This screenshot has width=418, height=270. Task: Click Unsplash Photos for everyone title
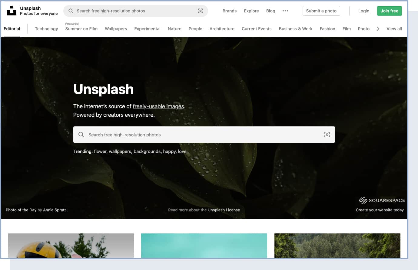39,11
